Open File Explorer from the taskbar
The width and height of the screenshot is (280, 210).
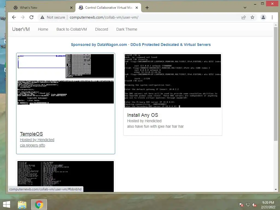(x=22, y=205)
